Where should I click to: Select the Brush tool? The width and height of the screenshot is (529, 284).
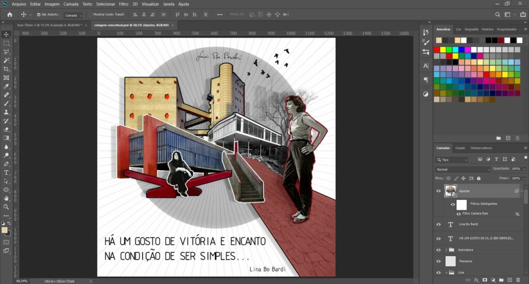[x=6, y=103]
